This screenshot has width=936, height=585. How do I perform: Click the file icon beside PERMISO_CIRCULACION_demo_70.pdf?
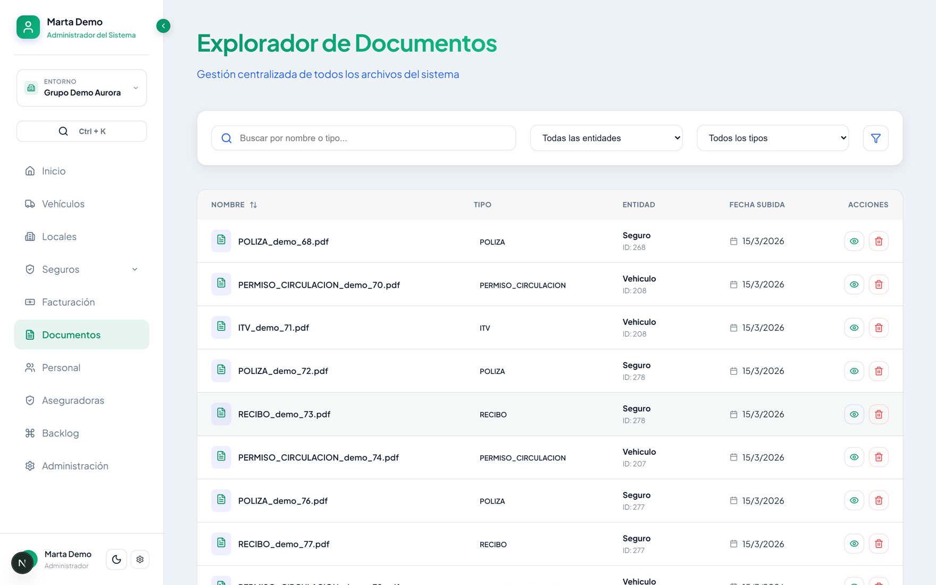[x=221, y=284]
